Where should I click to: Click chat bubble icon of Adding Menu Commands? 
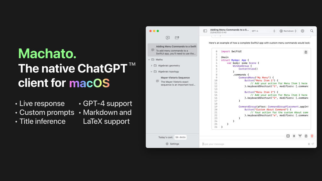tap(153, 50)
